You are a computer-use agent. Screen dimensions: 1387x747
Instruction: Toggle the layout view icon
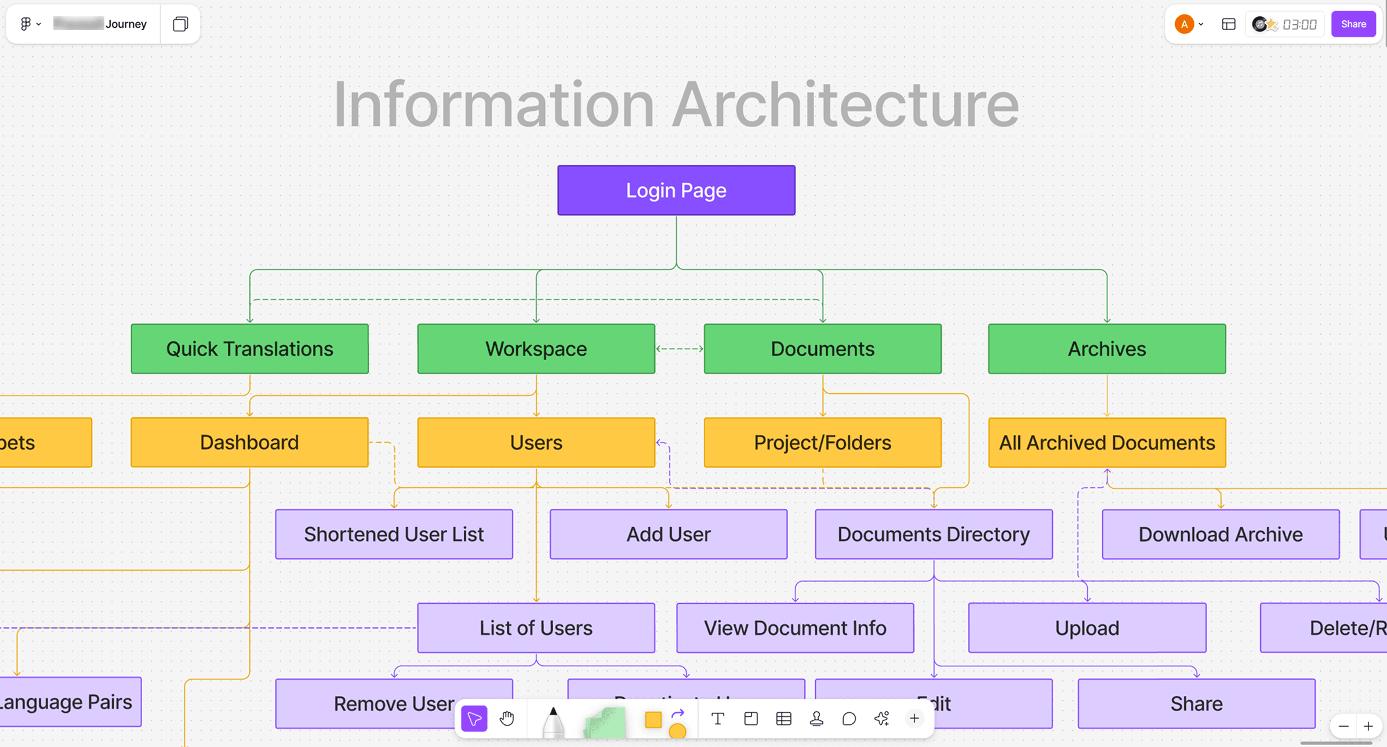pyautogui.click(x=1229, y=24)
